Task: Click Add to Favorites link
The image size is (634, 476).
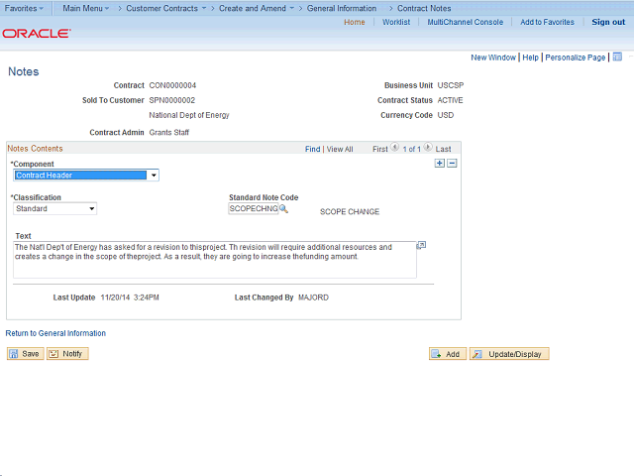Action: 547,22
